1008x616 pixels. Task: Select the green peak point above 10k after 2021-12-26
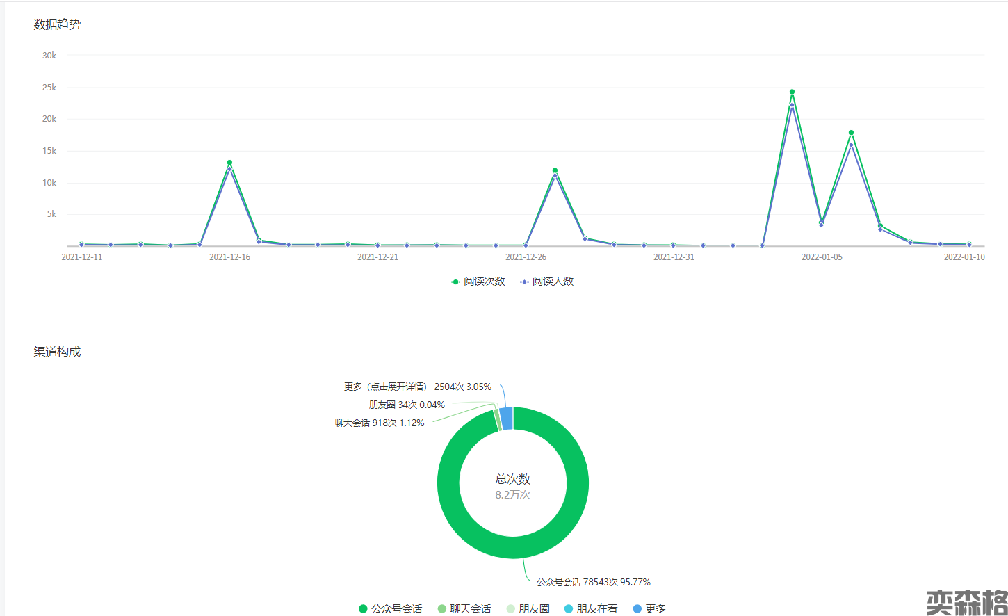click(555, 170)
